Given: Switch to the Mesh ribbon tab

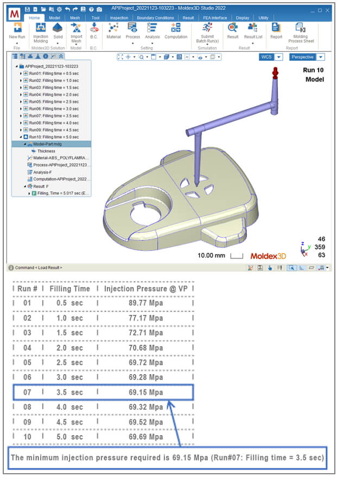Looking at the screenshot, I should click(x=75, y=18).
